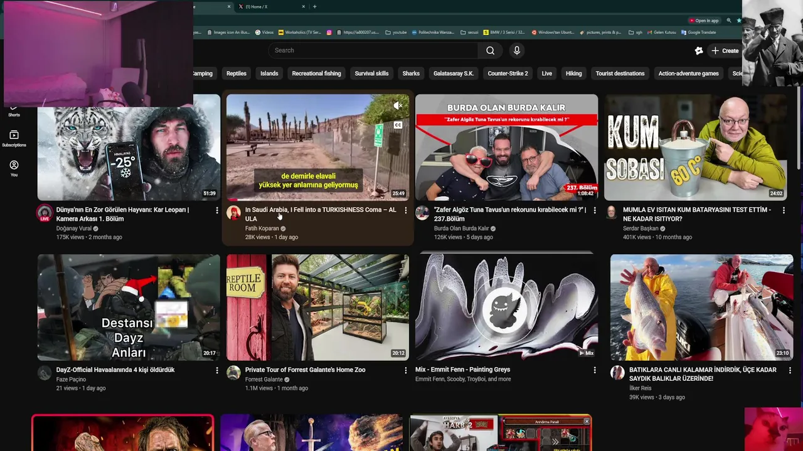Viewport: 803px width, 451px height.
Task: Open Serdar Başkan channel avatar
Action: click(x=611, y=213)
